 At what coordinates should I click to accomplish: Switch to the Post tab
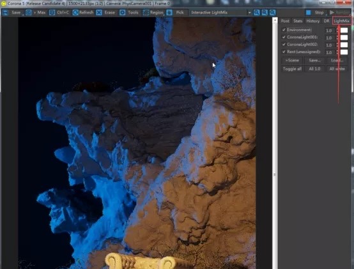pos(285,21)
